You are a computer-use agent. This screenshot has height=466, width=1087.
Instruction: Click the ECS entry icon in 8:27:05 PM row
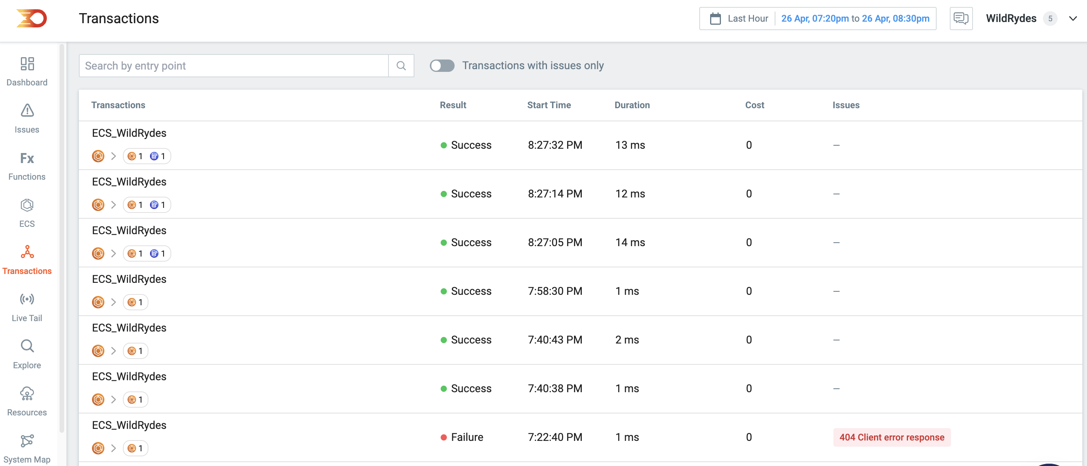(x=98, y=254)
